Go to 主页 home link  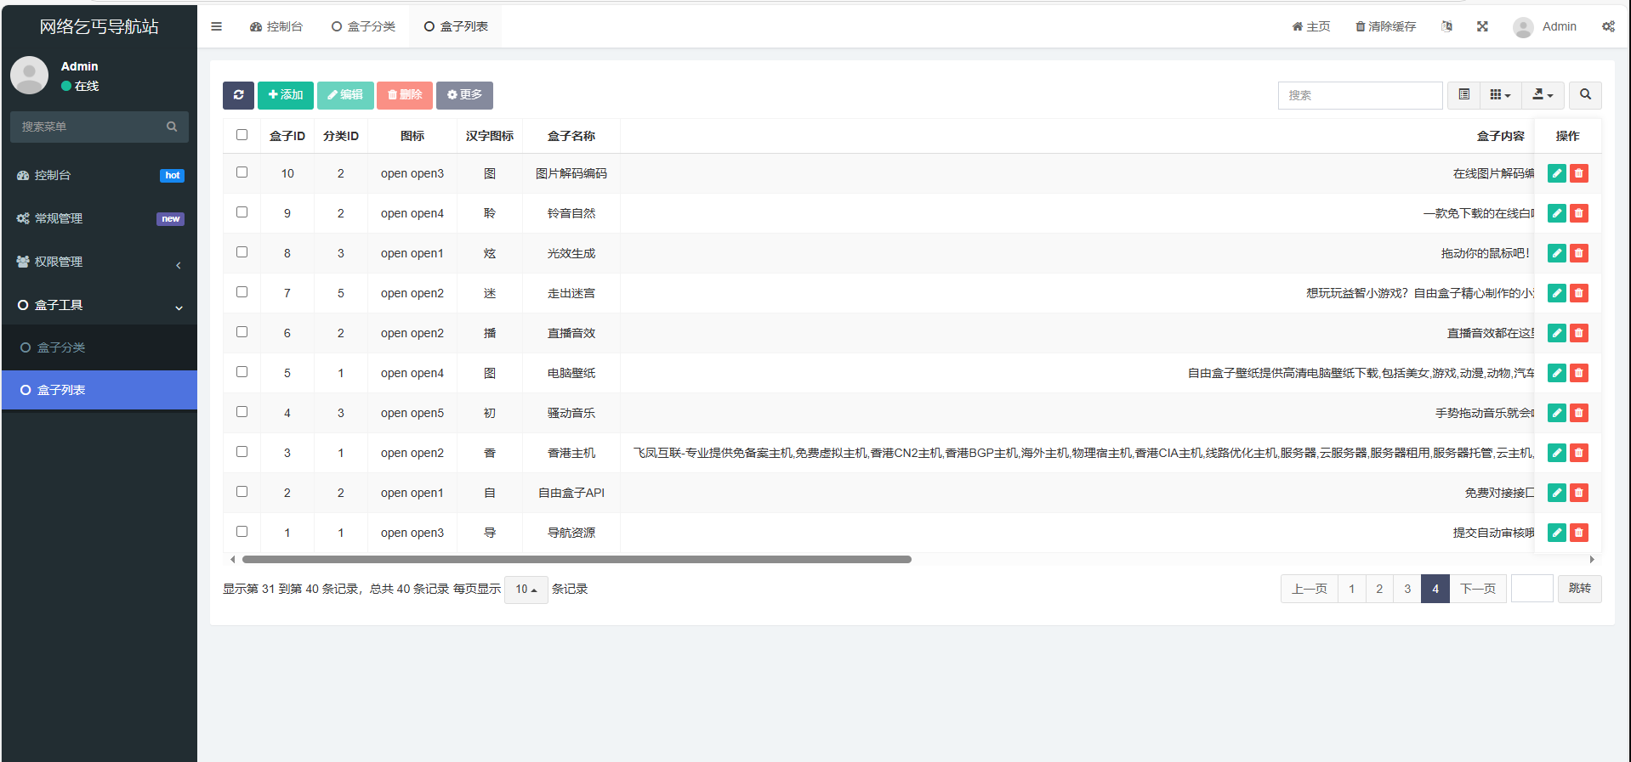(x=1311, y=26)
